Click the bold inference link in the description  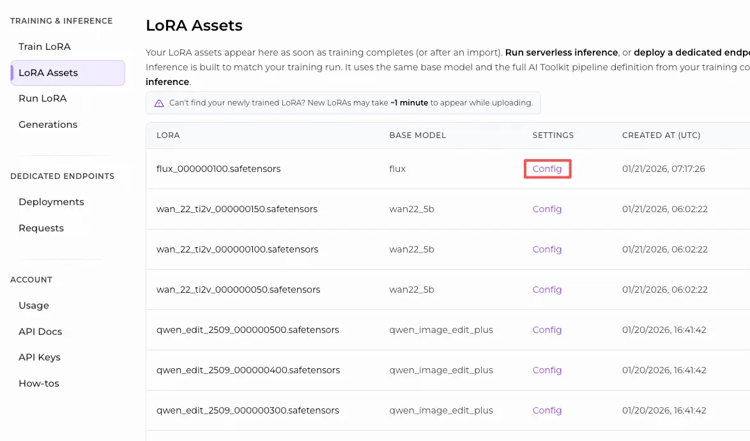click(x=167, y=81)
